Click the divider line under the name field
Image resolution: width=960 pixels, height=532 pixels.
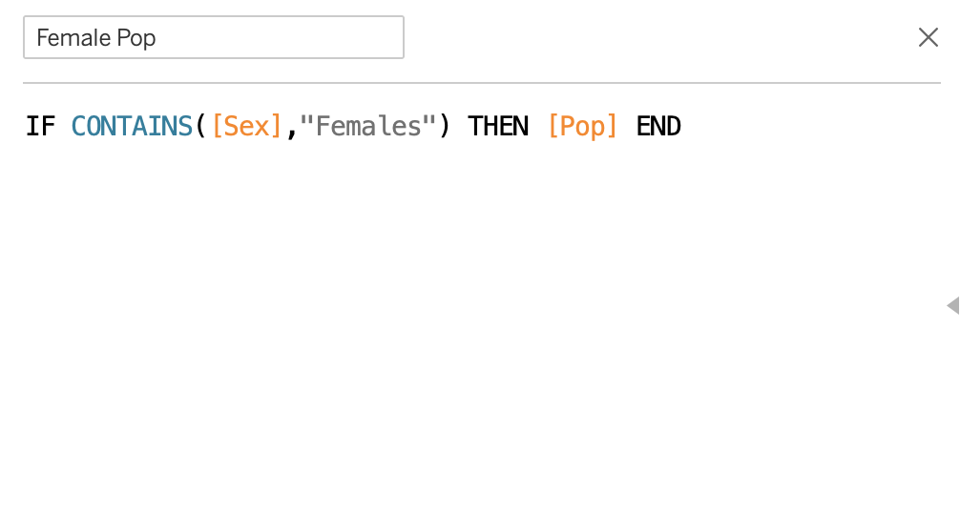[477, 83]
